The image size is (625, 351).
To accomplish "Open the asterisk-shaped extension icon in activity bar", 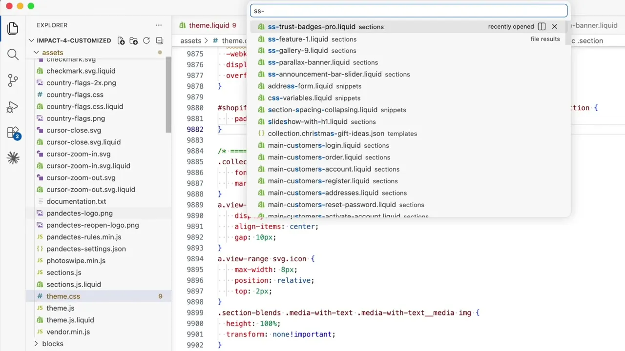I will pyautogui.click(x=13, y=158).
